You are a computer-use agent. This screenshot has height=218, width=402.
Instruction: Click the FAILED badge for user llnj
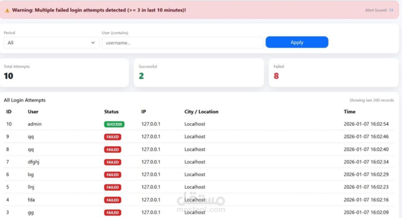[x=113, y=187]
